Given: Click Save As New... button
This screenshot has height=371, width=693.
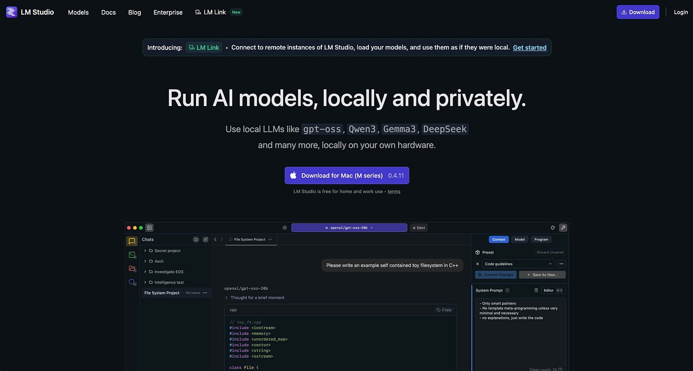Looking at the screenshot, I should 542,275.
